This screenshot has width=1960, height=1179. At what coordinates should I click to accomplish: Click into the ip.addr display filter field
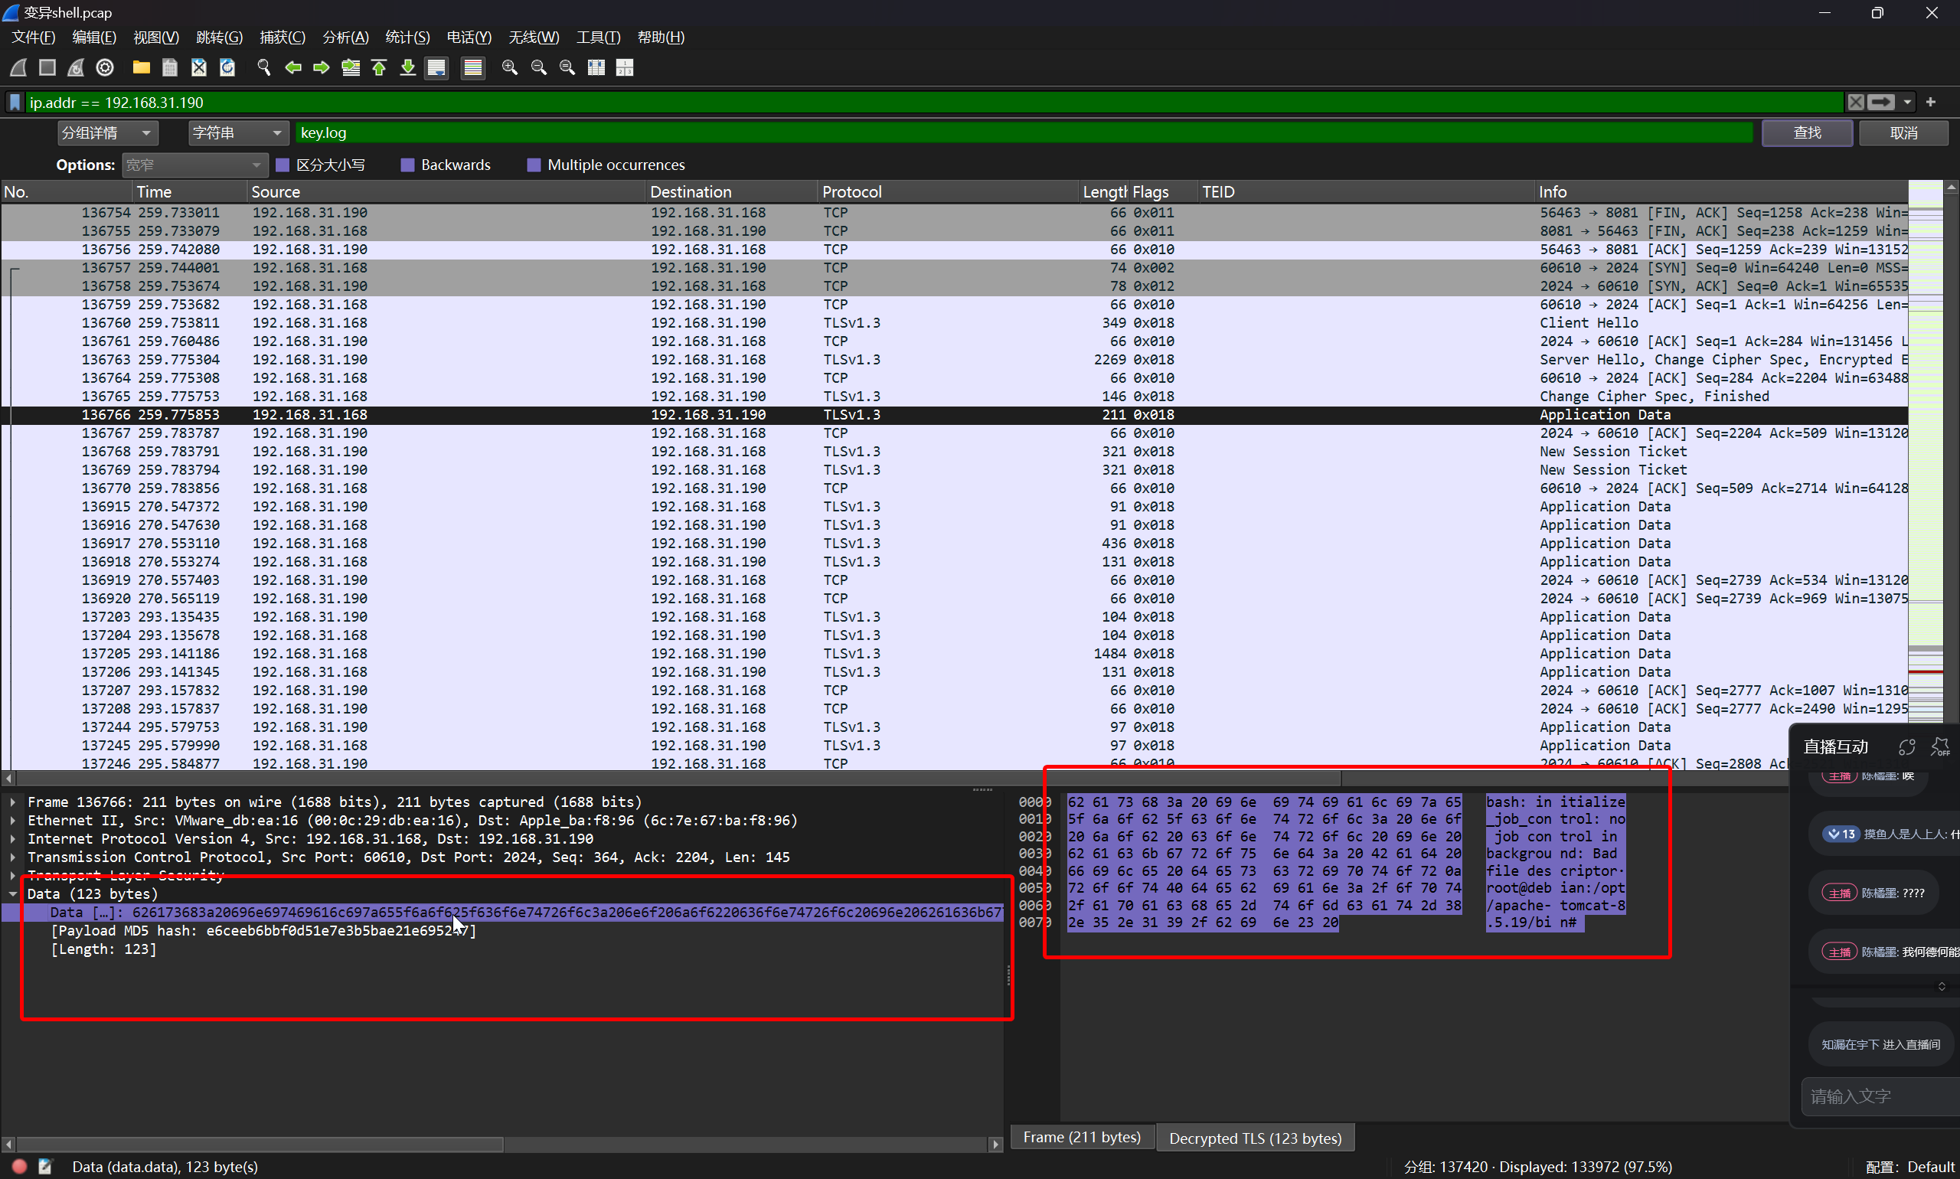coord(934,103)
